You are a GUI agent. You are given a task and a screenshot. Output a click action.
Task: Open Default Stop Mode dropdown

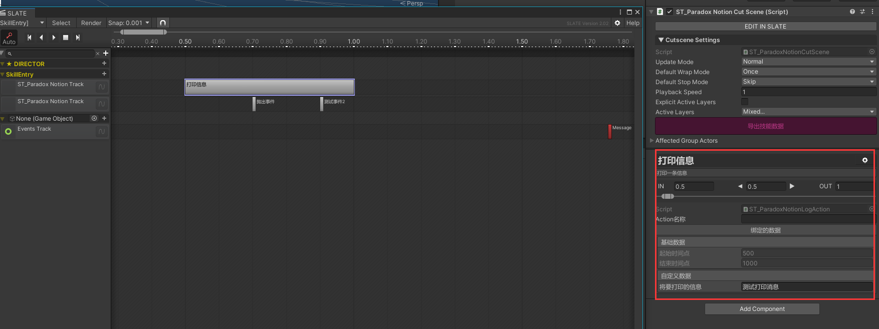pyautogui.click(x=809, y=82)
